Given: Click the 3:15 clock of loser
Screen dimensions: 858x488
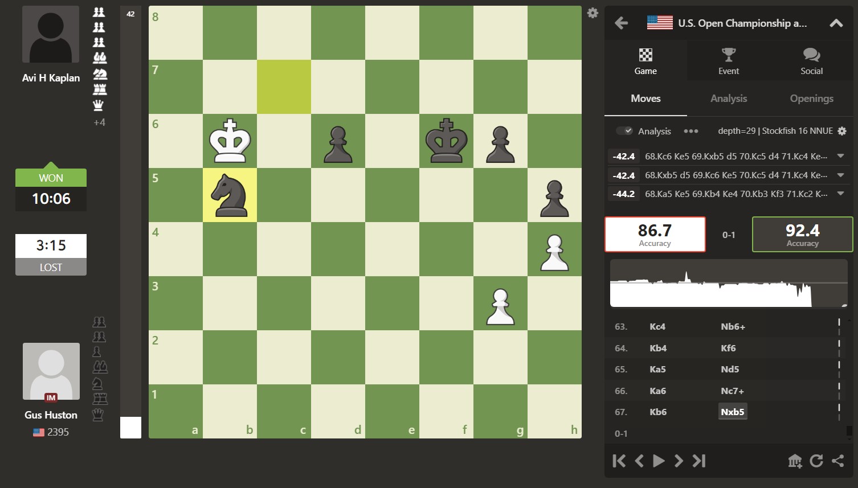Looking at the screenshot, I should point(51,245).
